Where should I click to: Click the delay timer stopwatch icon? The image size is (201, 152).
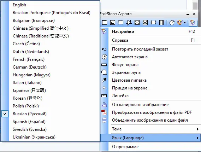coord(172,23)
